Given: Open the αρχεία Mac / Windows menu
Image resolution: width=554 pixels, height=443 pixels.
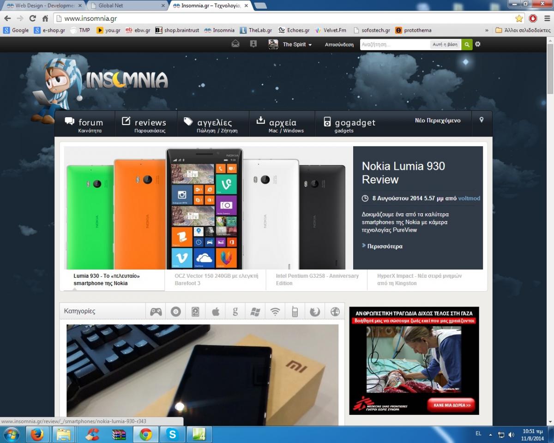Looking at the screenshot, I should (x=282, y=124).
